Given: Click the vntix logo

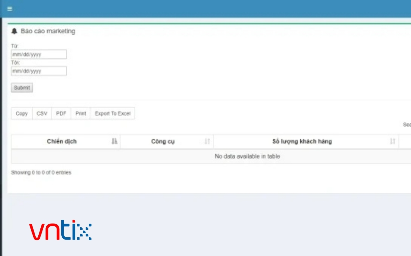Looking at the screenshot, I should 60,231.
